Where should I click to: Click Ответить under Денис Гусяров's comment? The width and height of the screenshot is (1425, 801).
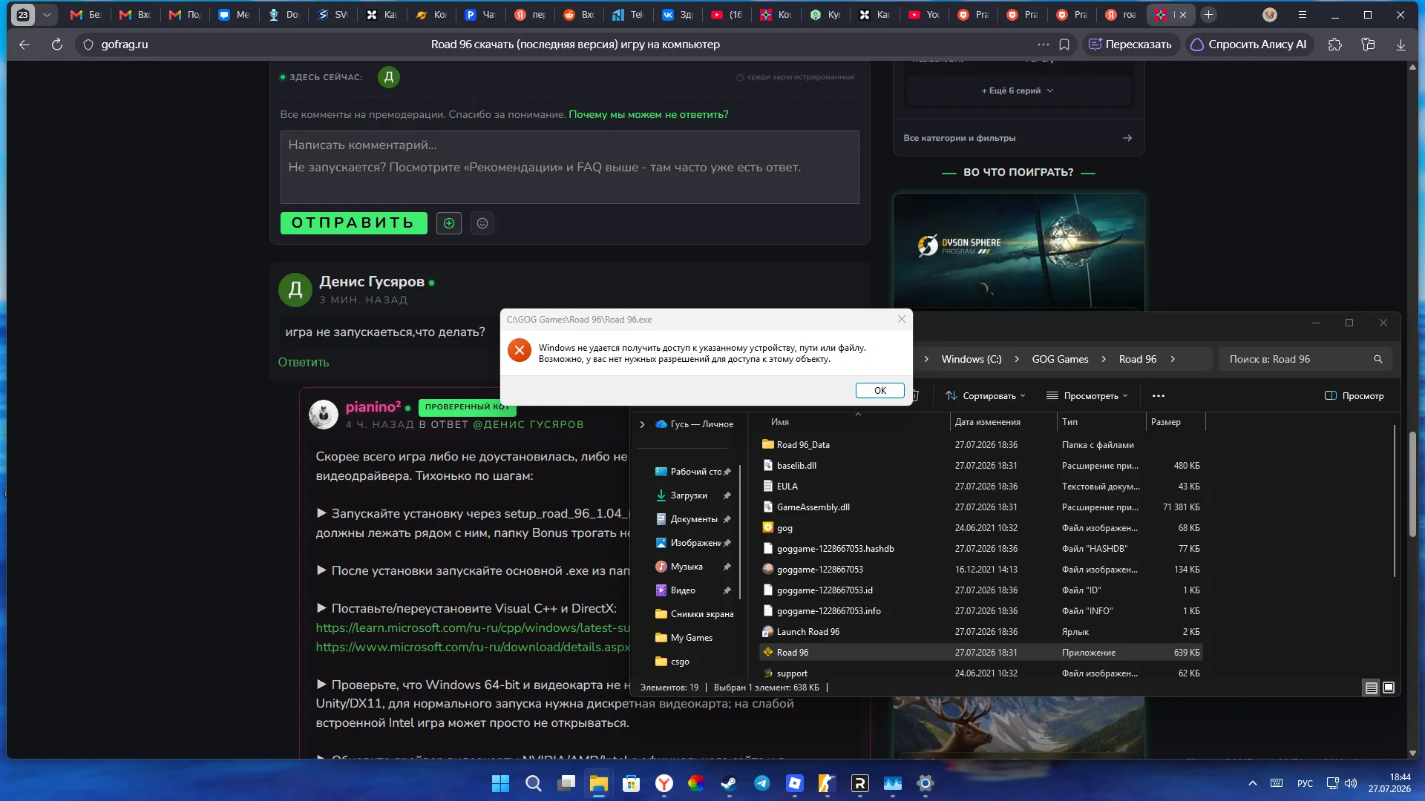304,362
